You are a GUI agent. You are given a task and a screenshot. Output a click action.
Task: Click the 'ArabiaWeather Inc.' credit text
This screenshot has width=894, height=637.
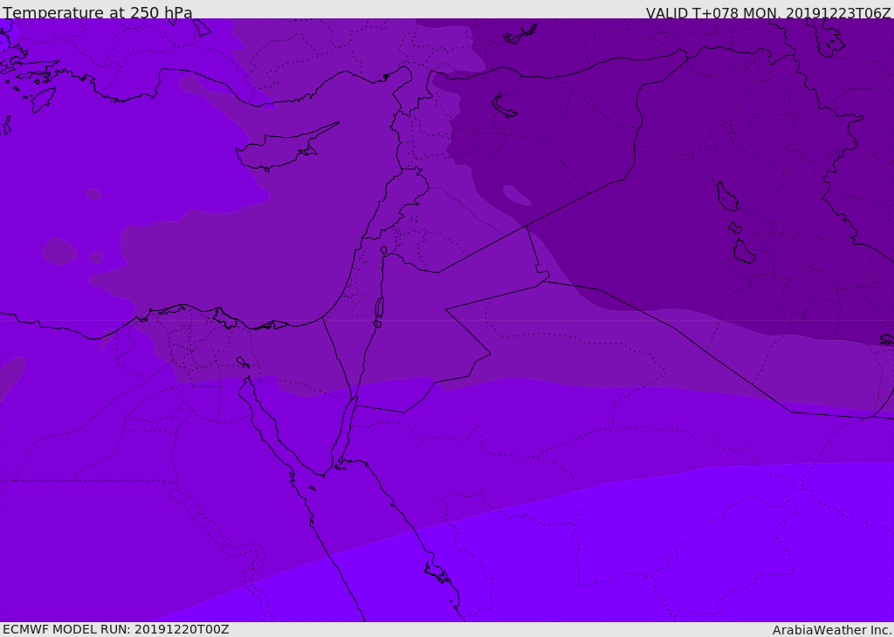tap(832, 630)
